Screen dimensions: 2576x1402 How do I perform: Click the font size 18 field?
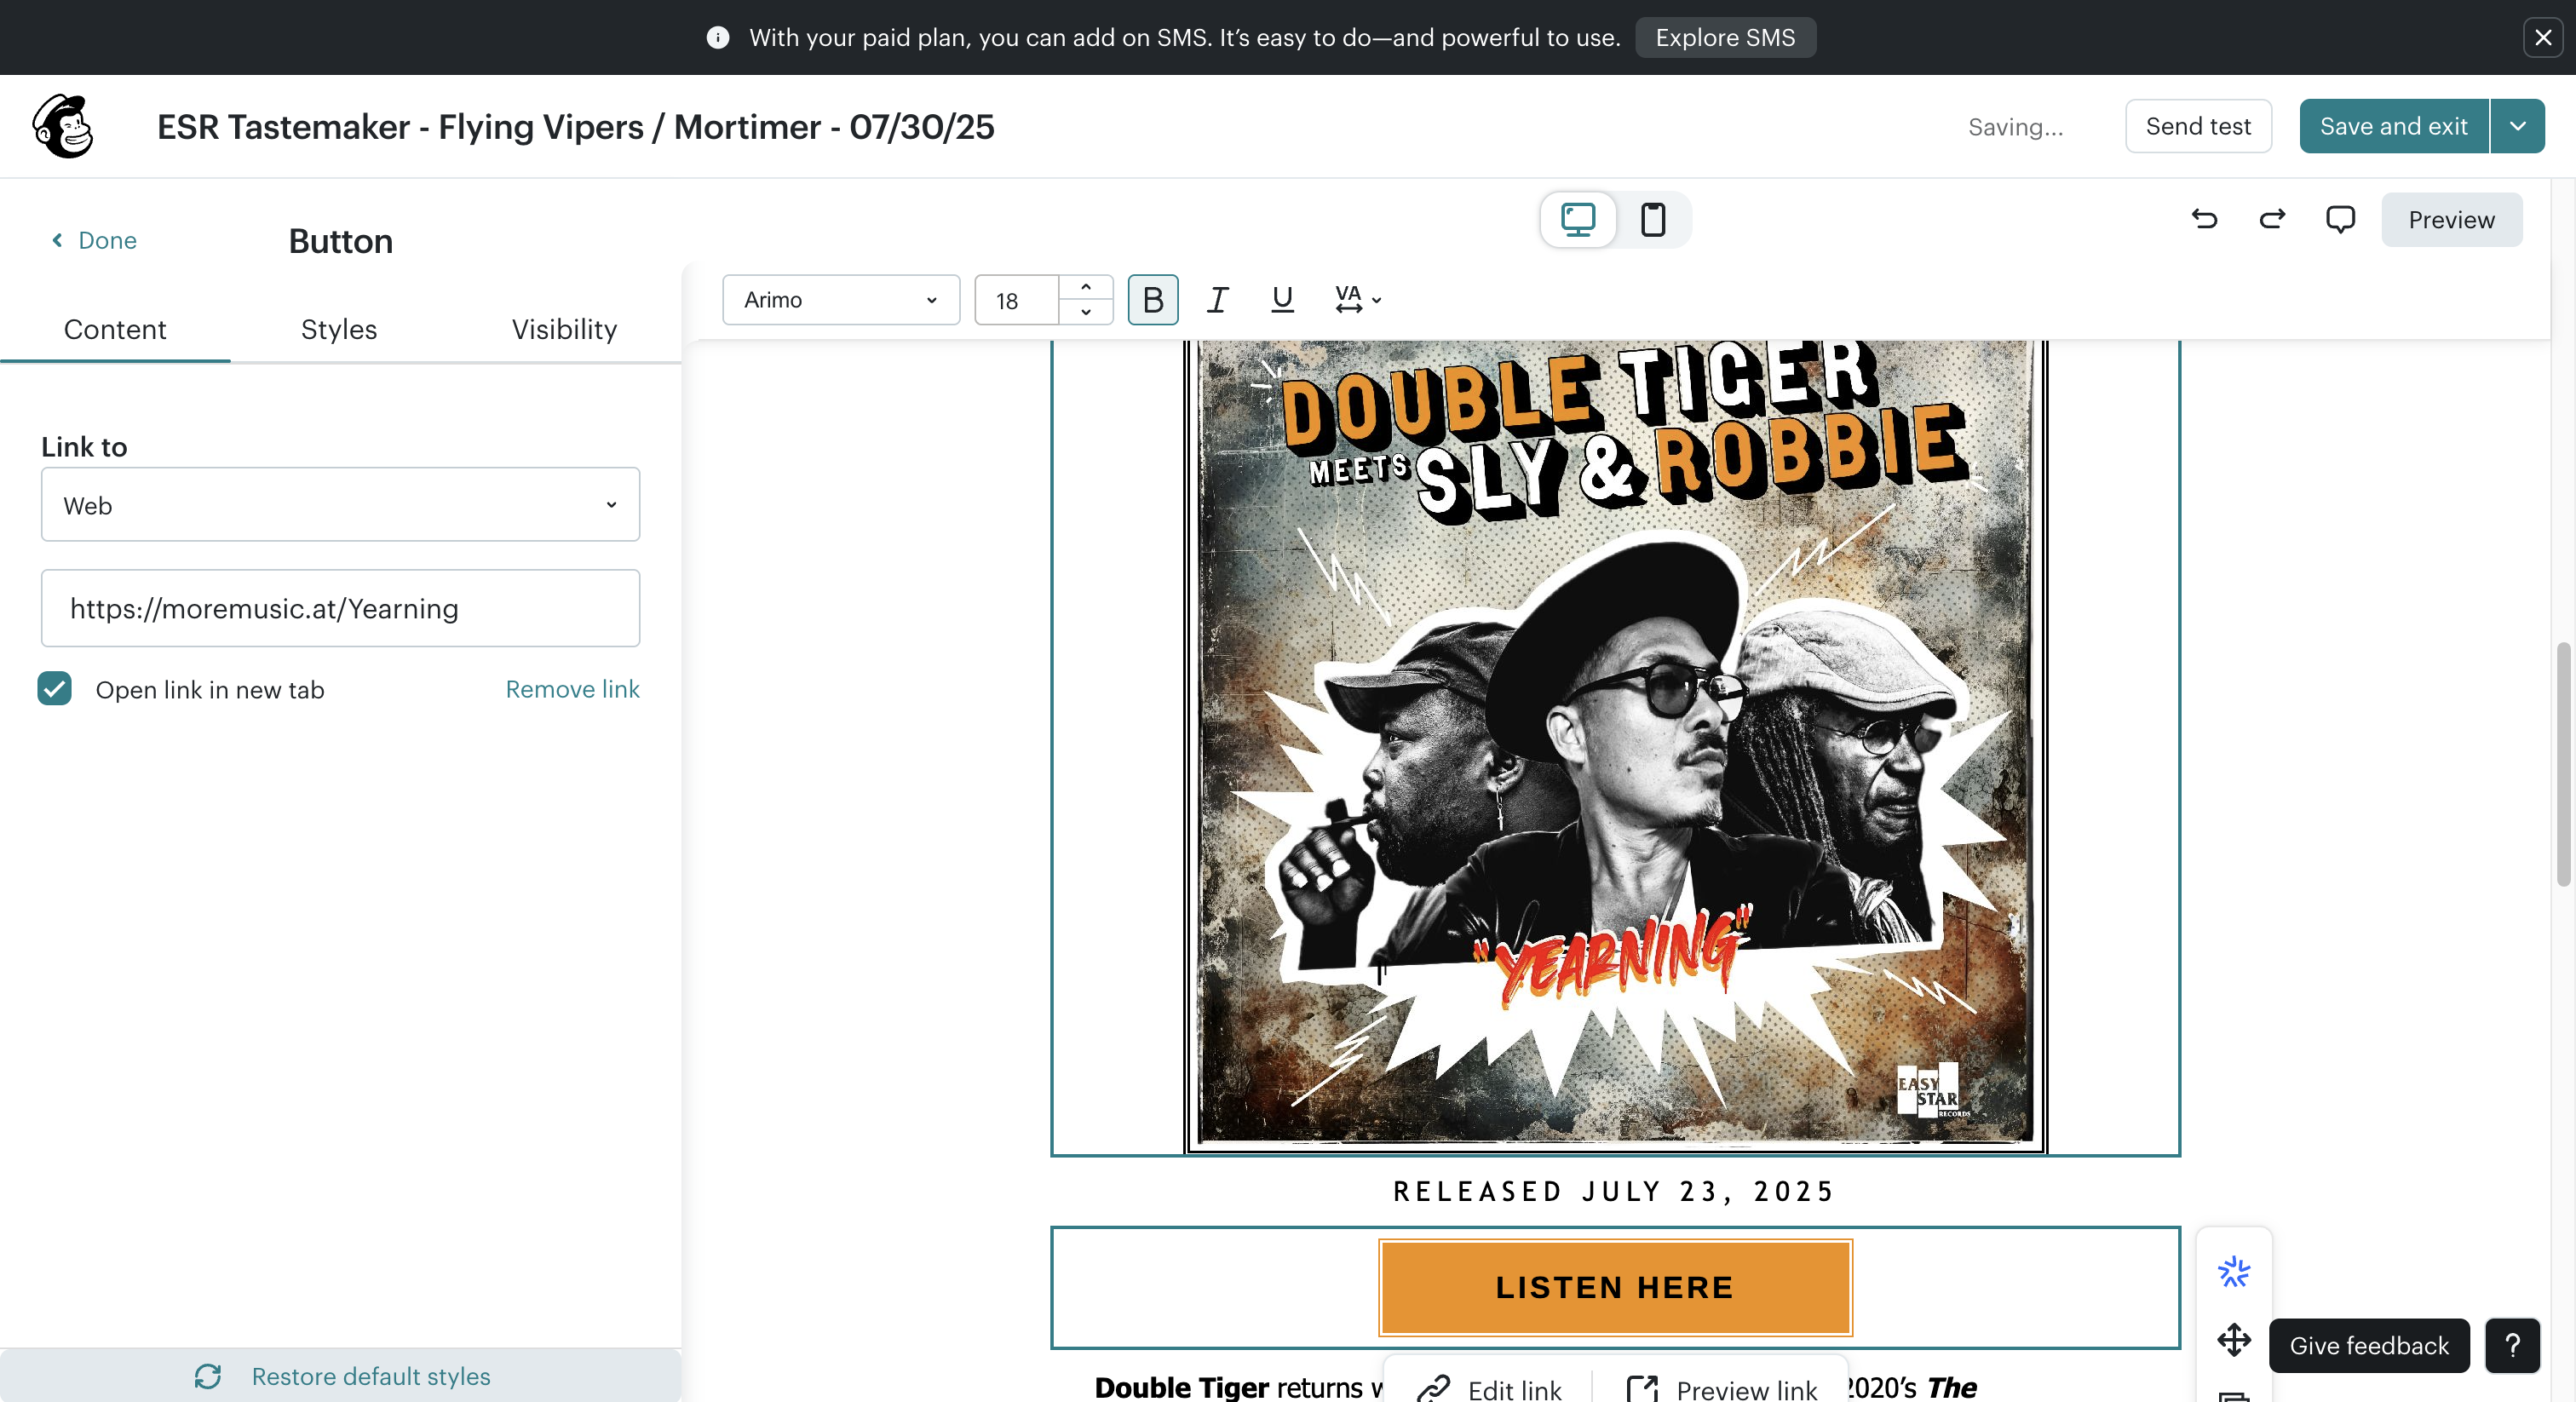click(x=1017, y=299)
